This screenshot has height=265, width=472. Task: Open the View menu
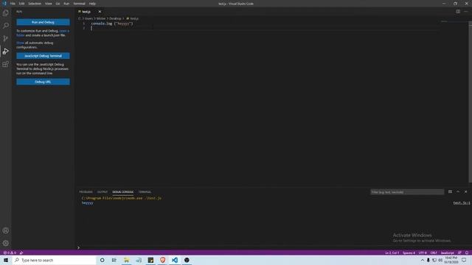(48, 4)
